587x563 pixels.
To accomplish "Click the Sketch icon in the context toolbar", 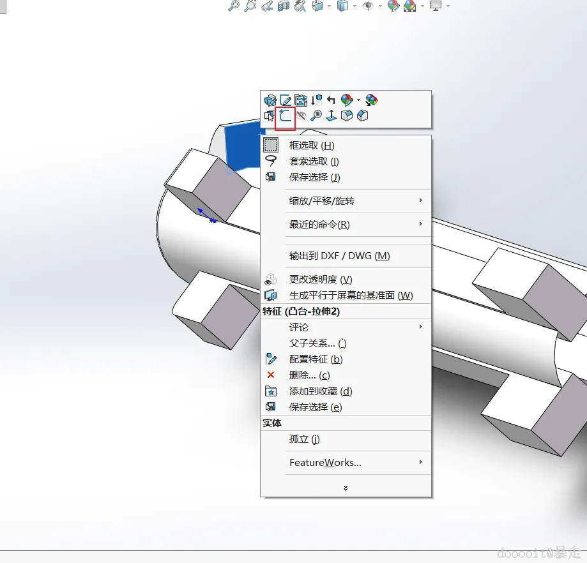I will point(286,116).
